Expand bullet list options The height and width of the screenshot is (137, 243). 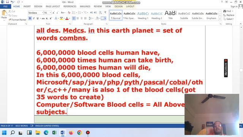[x=77, y=13]
